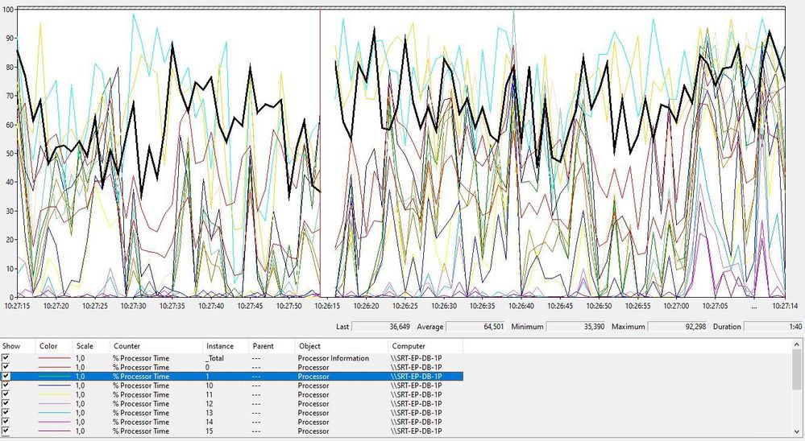The image size is (805, 441).
Task: Sort by the Scale column header
Action: (x=91, y=346)
